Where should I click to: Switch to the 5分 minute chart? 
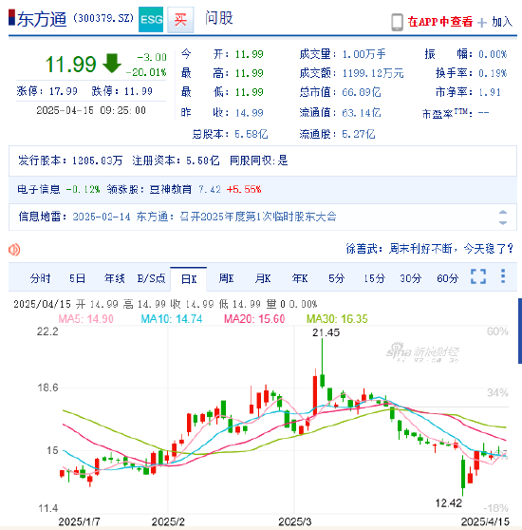tap(337, 278)
